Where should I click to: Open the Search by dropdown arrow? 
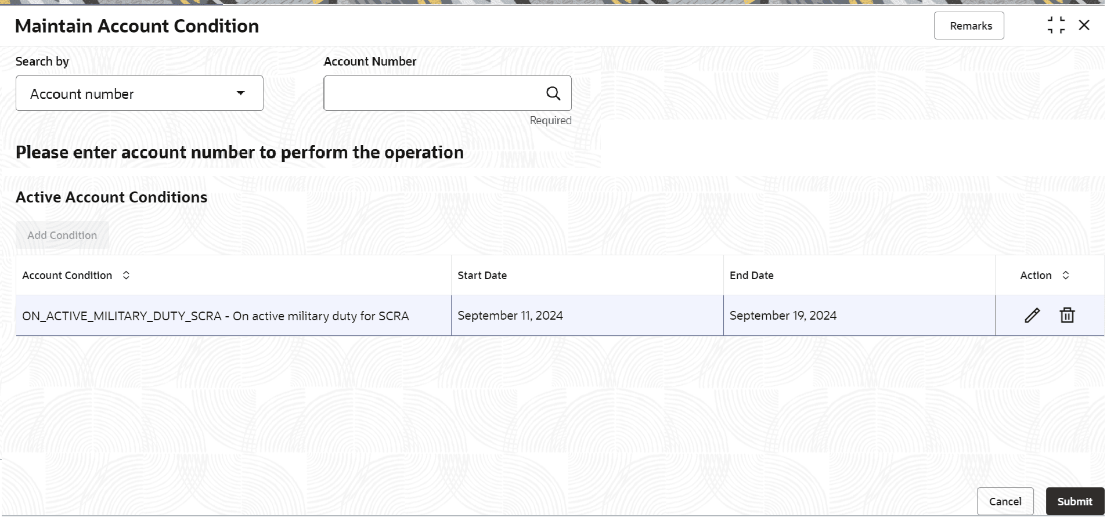click(x=240, y=93)
